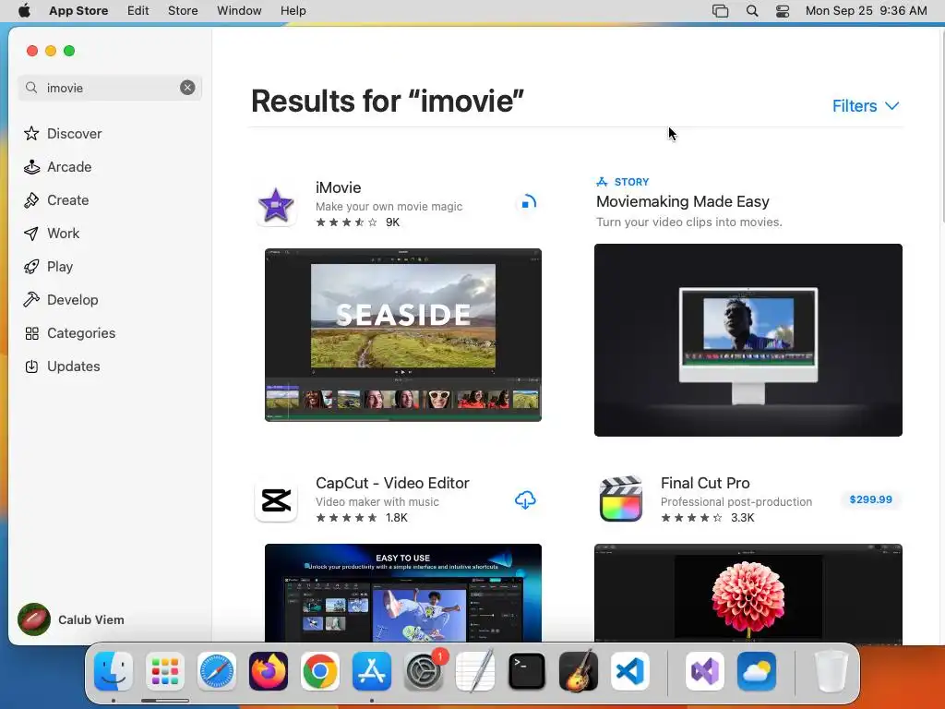Select Develop in the sidebar
Viewport: 945px width, 709px height.
[60, 300]
